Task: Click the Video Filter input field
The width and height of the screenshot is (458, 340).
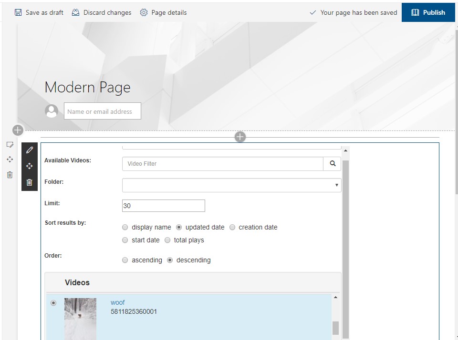Action: [x=223, y=164]
